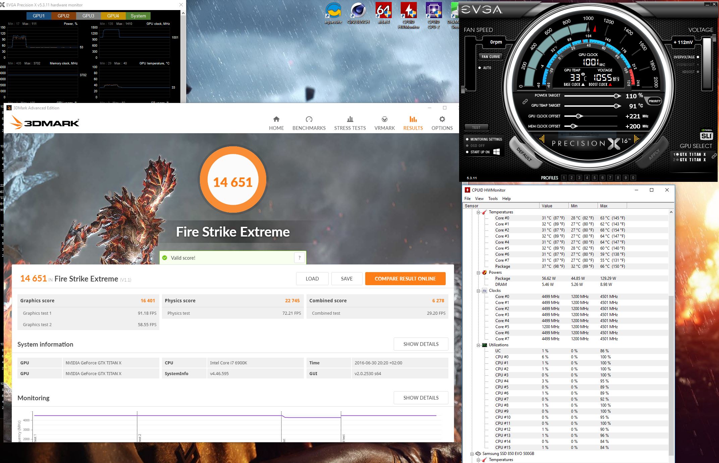Switch to GPU2 tab in hardware monitor

click(x=63, y=16)
